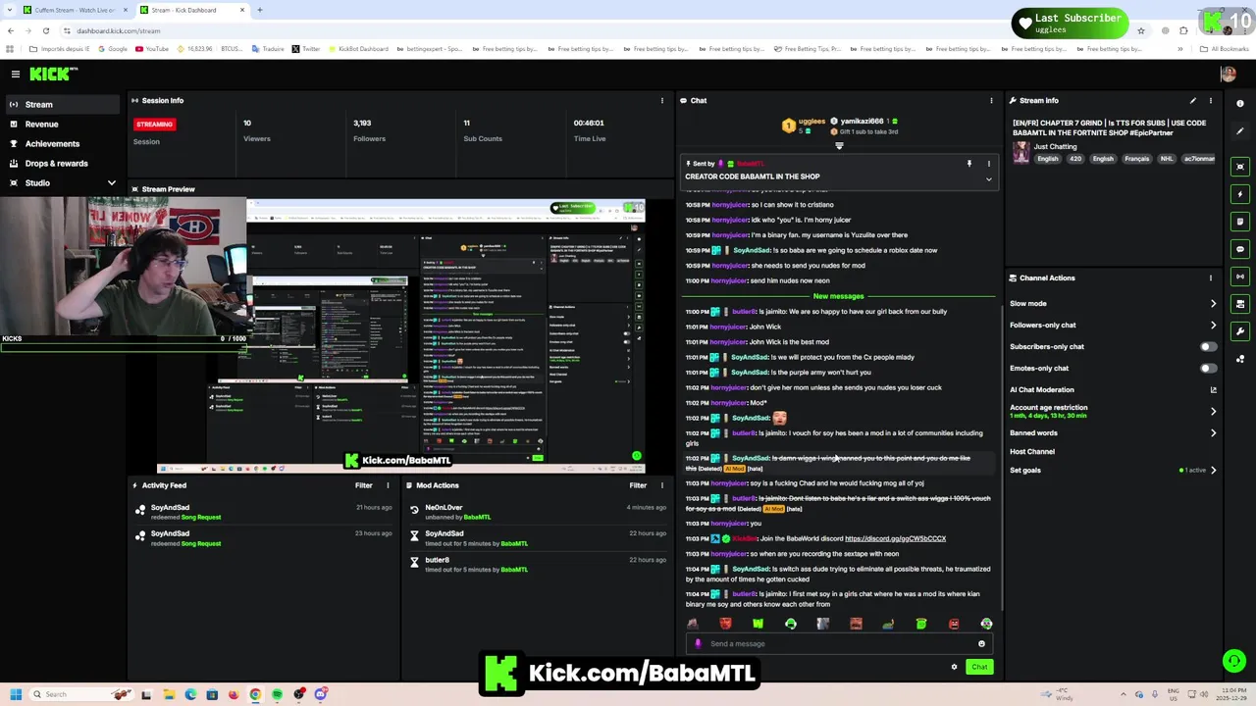
Task: Open Channel Actions options menu
Action: [1211, 277]
